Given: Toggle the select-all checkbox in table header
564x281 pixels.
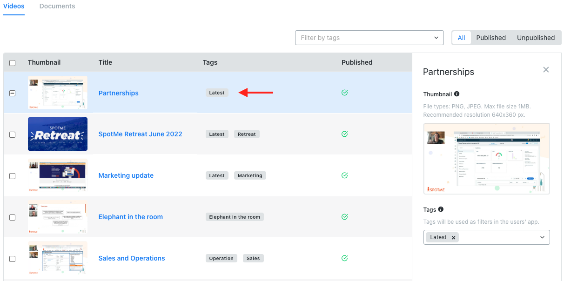Looking at the screenshot, I should [13, 63].
